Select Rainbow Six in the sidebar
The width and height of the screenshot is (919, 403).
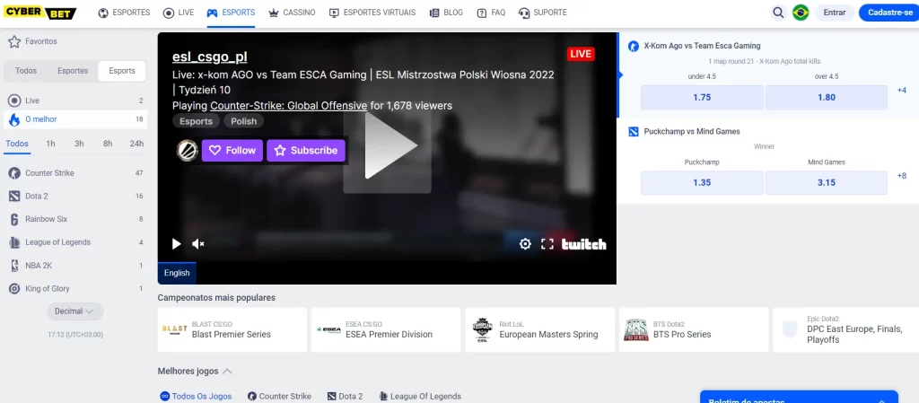(x=75, y=219)
